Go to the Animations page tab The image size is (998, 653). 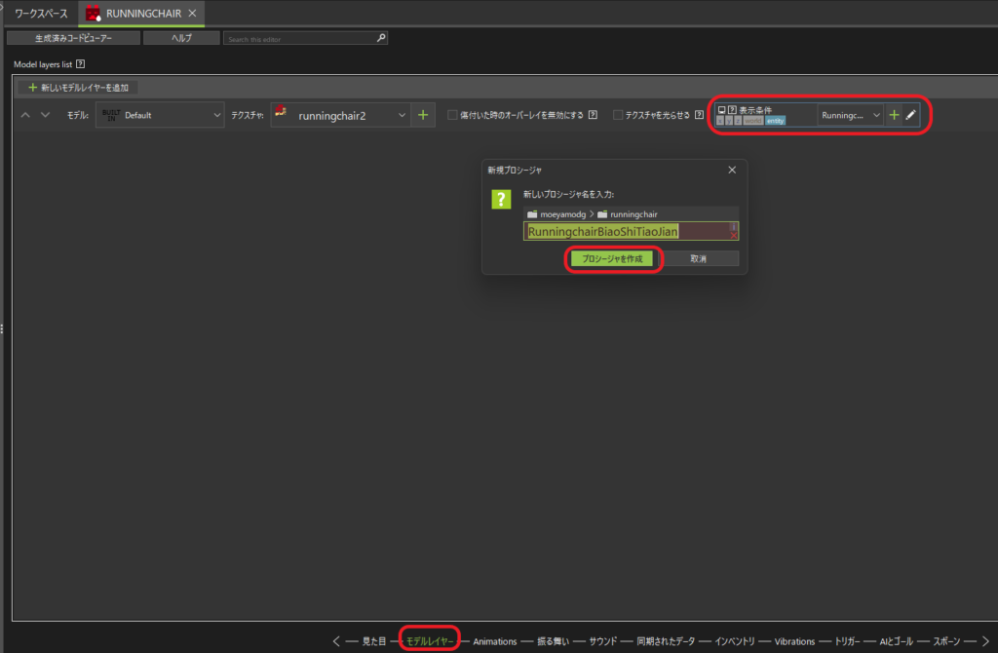[494, 641]
